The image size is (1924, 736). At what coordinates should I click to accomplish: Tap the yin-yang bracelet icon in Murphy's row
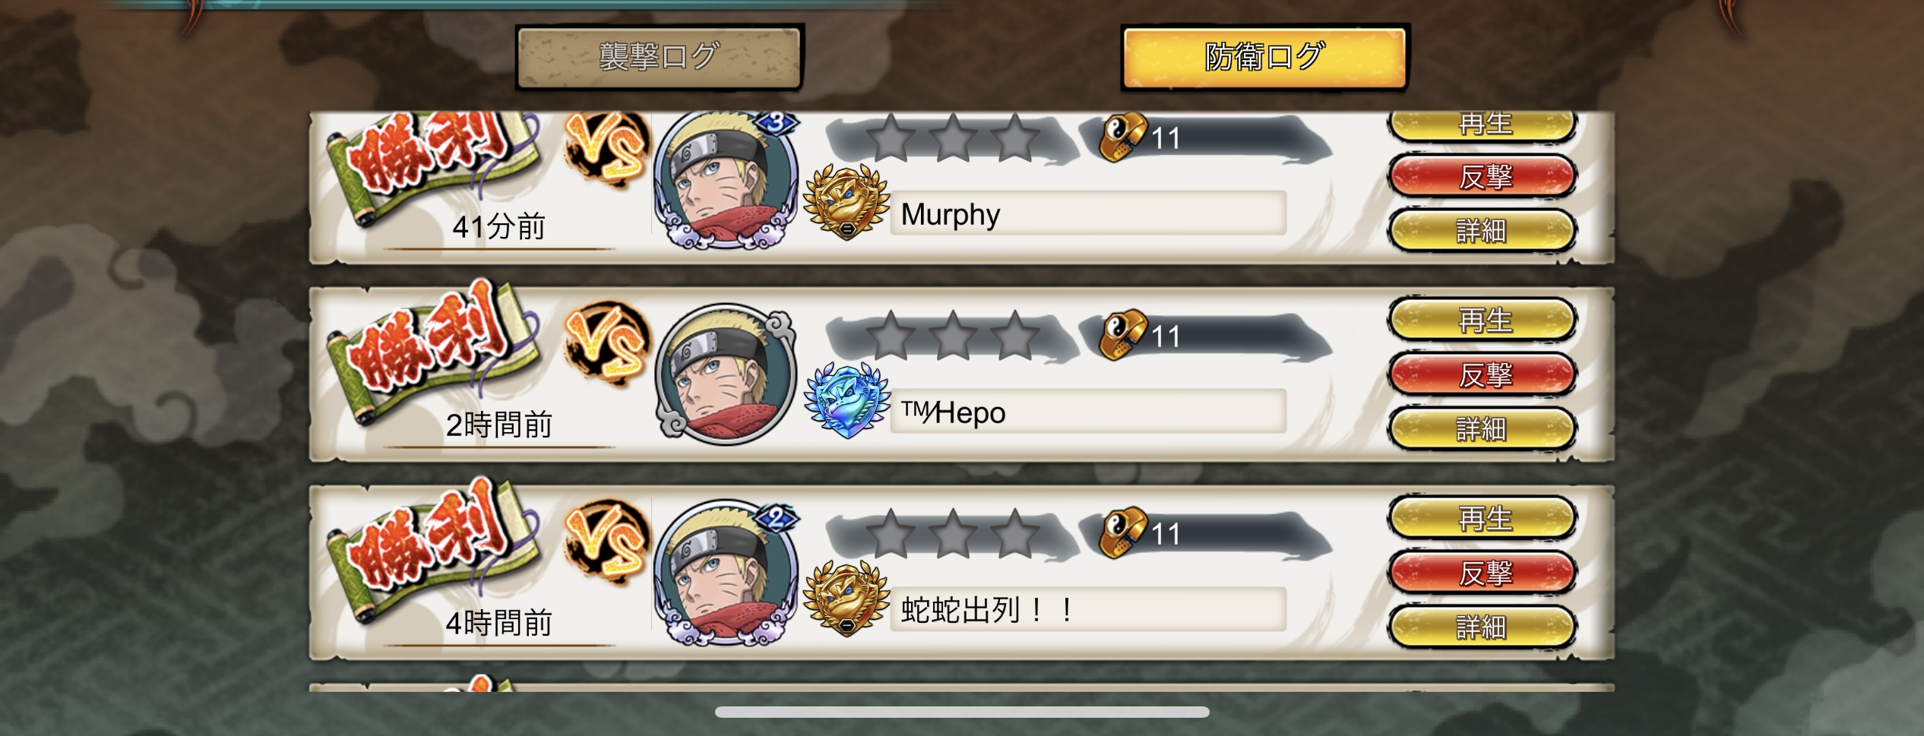pyautogui.click(x=1122, y=137)
